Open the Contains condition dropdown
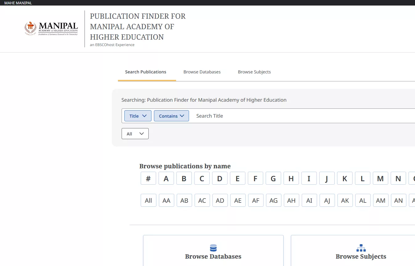Image resolution: width=415 pixels, height=266 pixels. point(171,116)
